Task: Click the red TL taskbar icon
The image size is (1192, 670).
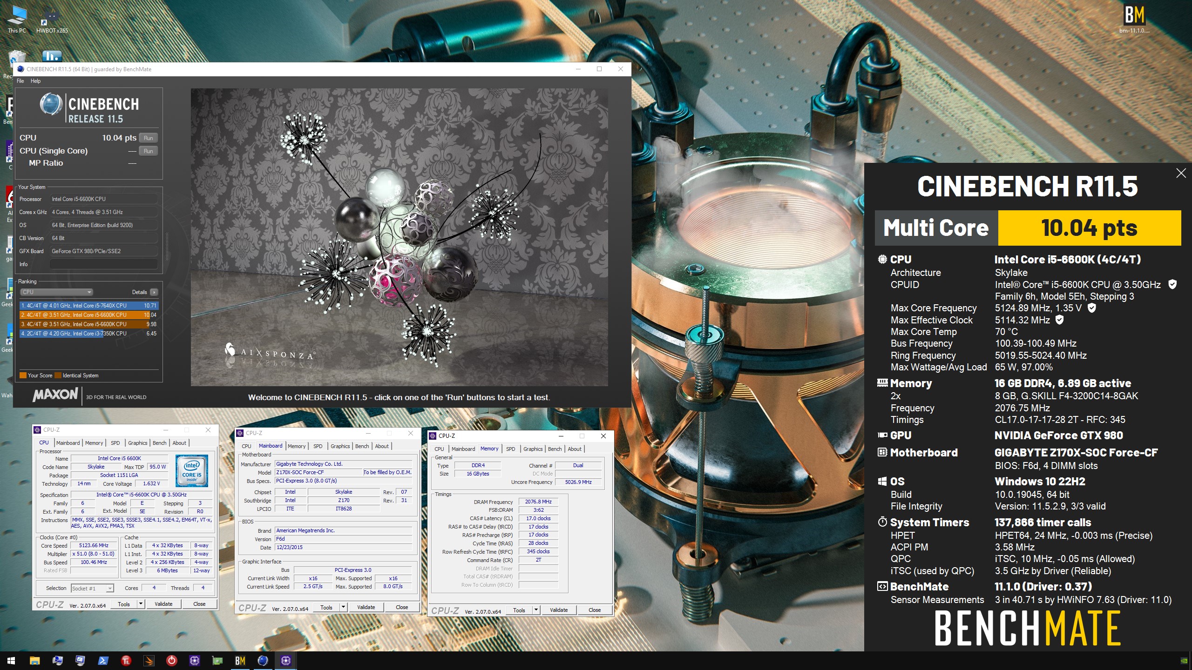Action: (126, 661)
